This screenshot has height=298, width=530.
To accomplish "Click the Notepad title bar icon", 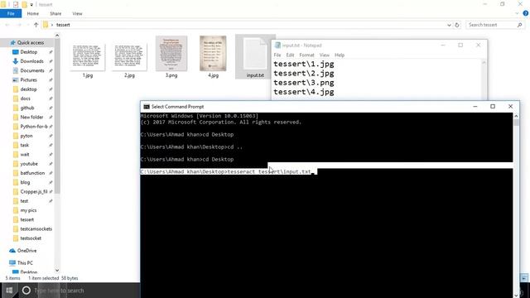I will point(277,46).
